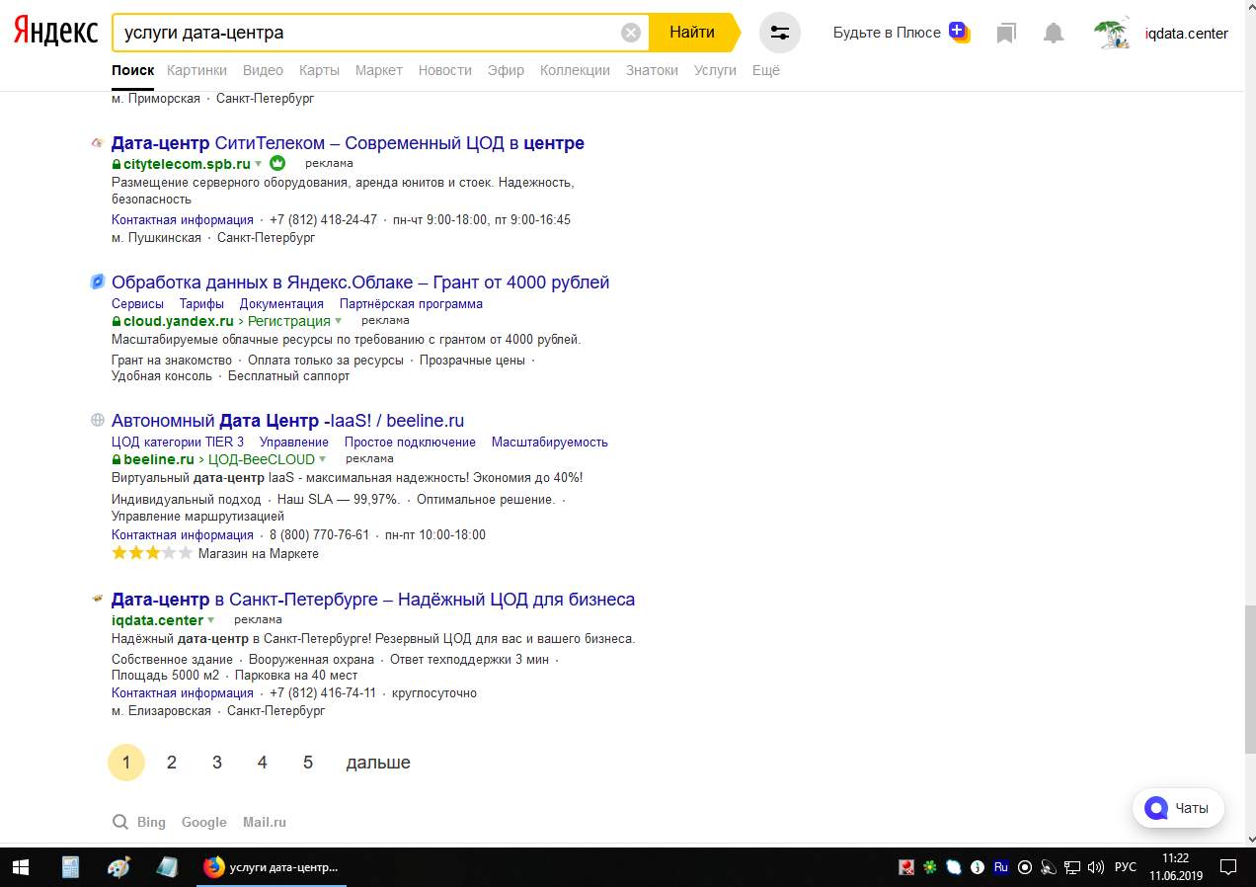Click the star rating Магазин на Маркете

pyautogui.click(x=152, y=553)
